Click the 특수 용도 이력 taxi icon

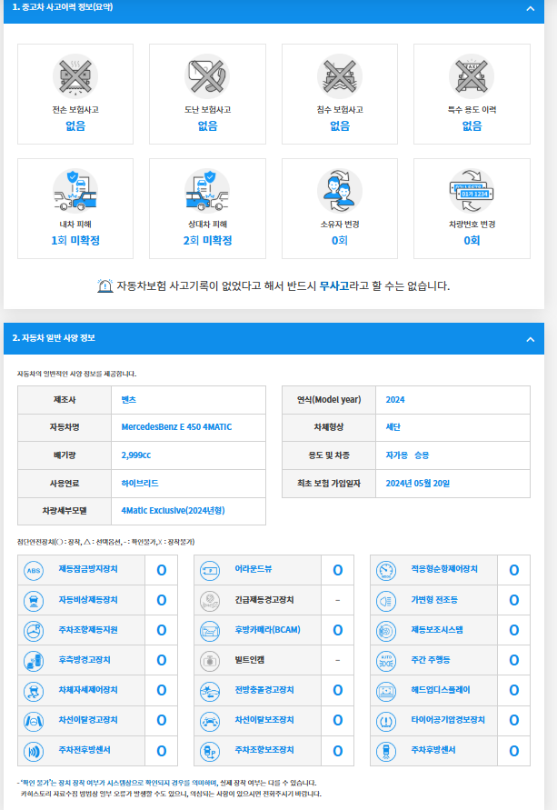click(472, 76)
